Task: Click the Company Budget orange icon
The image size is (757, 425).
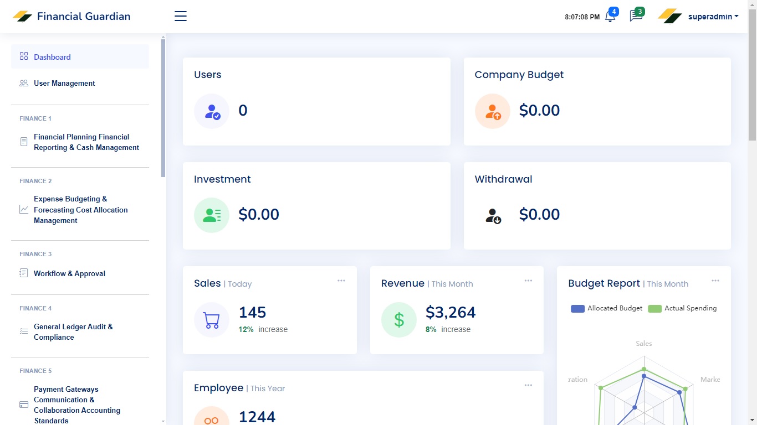Action: 493,111
